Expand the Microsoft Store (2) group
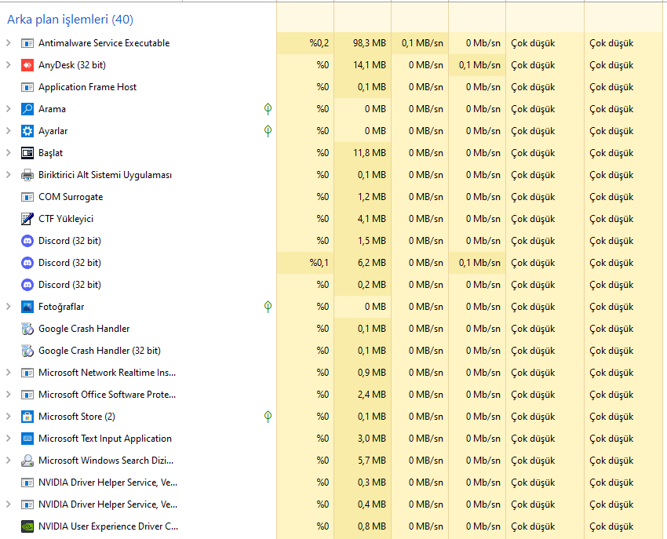 [x=9, y=417]
